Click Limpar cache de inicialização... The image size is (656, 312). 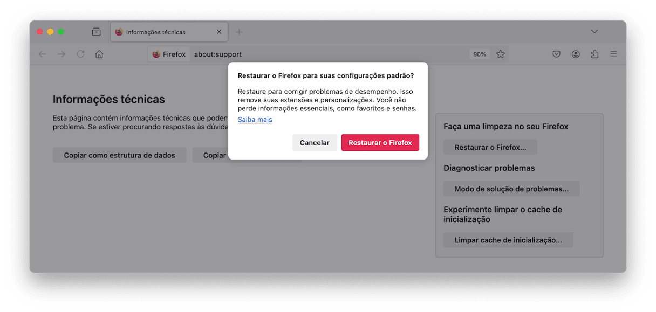508,240
